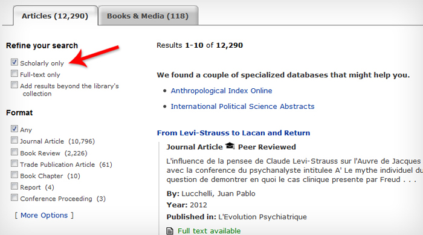Click the author name Lucchelli, Juan Pablo

[x=218, y=194]
